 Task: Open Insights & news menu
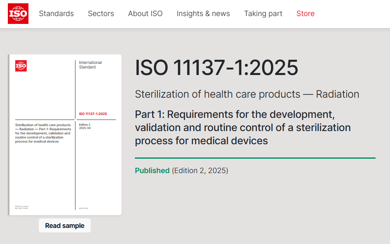203,14
